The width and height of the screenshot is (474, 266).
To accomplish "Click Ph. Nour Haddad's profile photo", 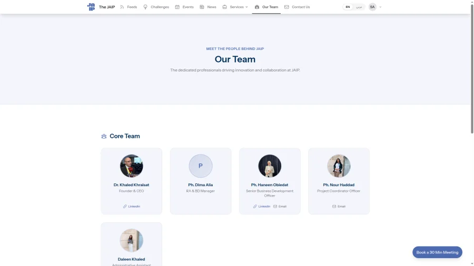I will [x=339, y=166].
